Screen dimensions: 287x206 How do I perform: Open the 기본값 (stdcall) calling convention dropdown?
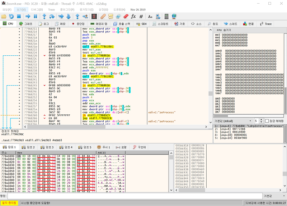232,121
